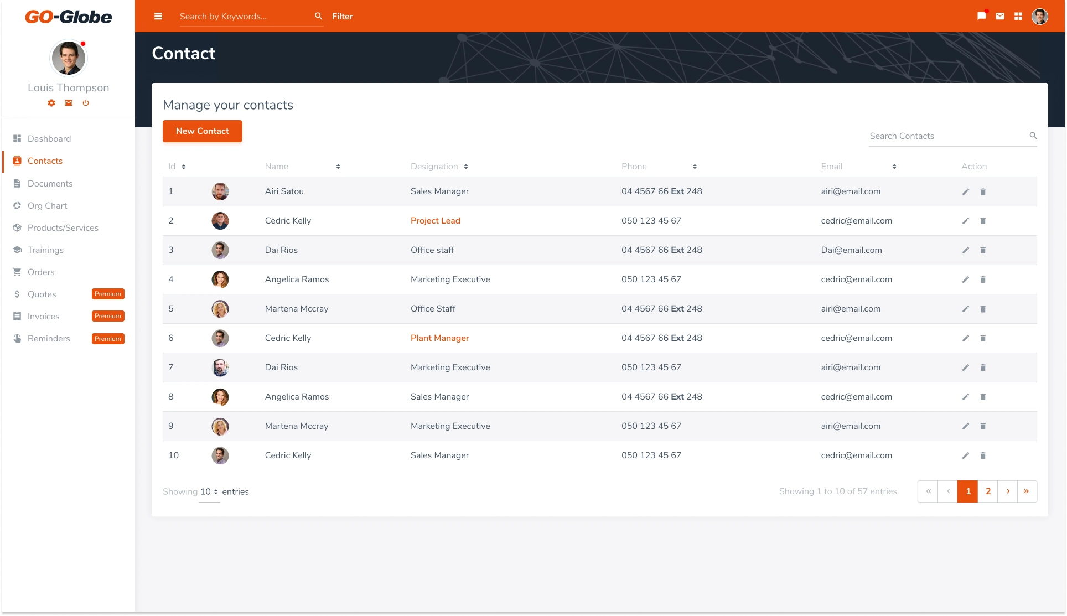Sort contacts by Name column arrows
The height and width of the screenshot is (616, 1067).
338,167
